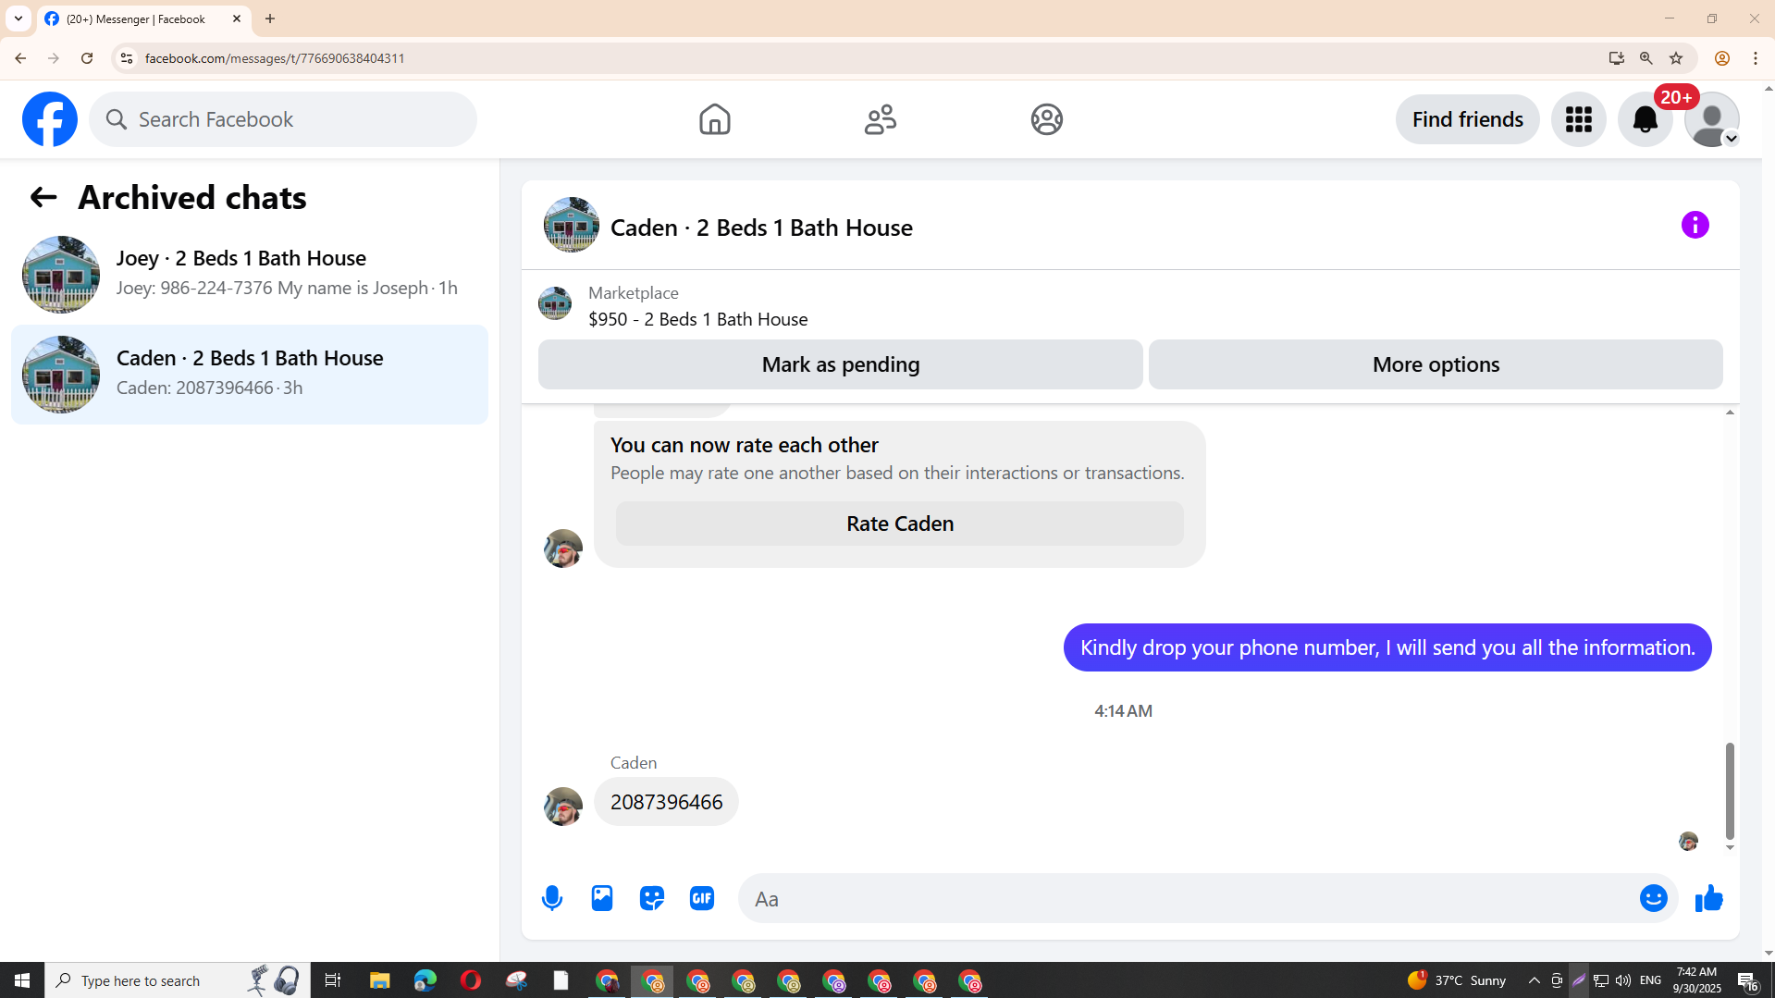Open the Caden conversation title
The height and width of the screenshot is (998, 1775).
(x=761, y=228)
